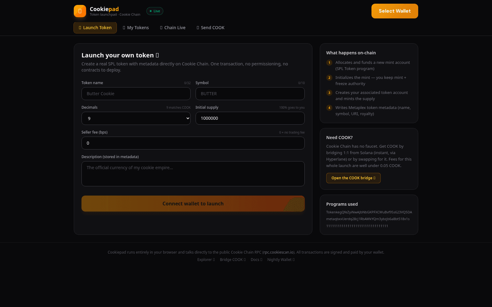Click step 1 number badge
Image resolution: width=492 pixels, height=307 pixels.
point(329,63)
